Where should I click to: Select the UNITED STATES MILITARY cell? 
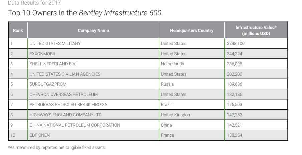(55, 43)
